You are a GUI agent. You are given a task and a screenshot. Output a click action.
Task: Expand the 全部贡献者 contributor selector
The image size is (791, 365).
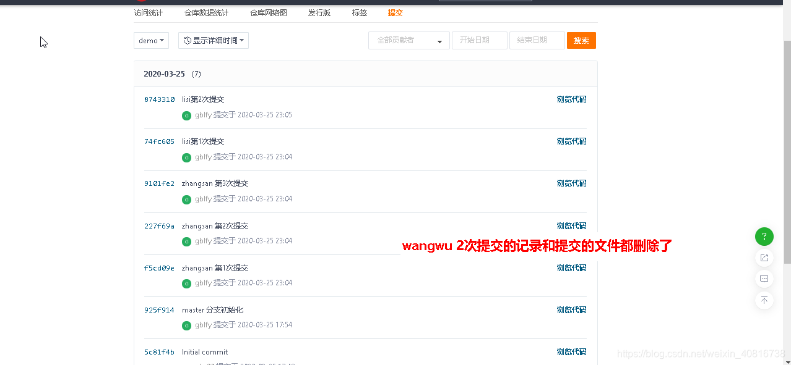(x=409, y=41)
